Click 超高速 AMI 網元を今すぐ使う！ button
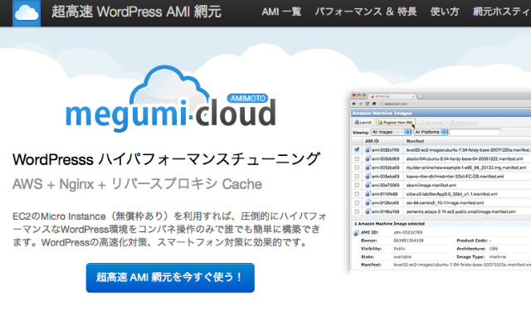The height and width of the screenshot is (316, 531). click(170, 277)
